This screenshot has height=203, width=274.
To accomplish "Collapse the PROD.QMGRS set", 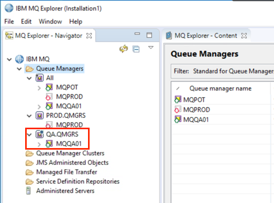I will [x=29, y=116].
